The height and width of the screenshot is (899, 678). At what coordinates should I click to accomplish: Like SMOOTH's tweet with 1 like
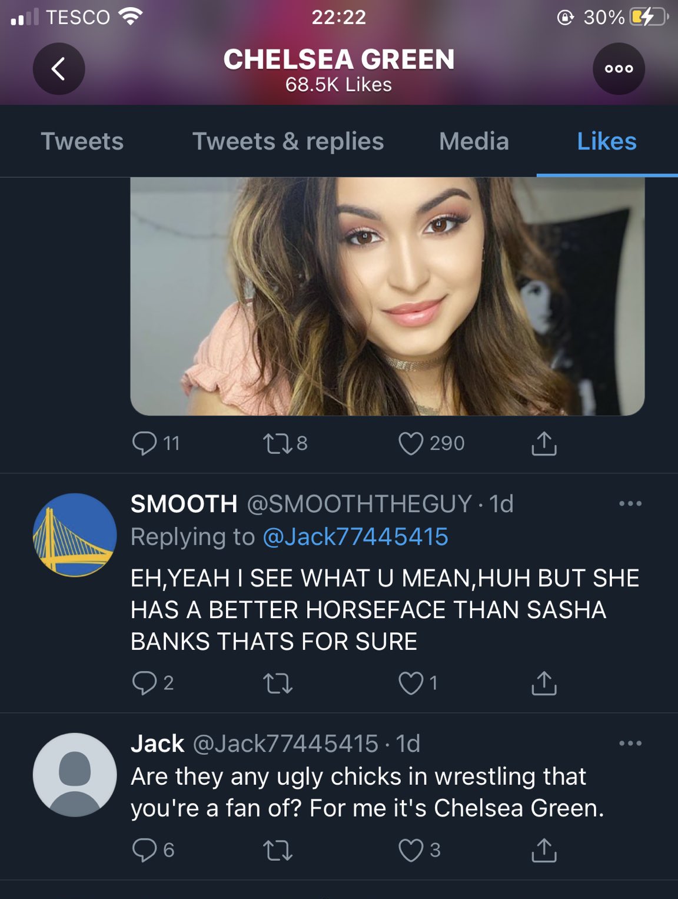pos(411,683)
